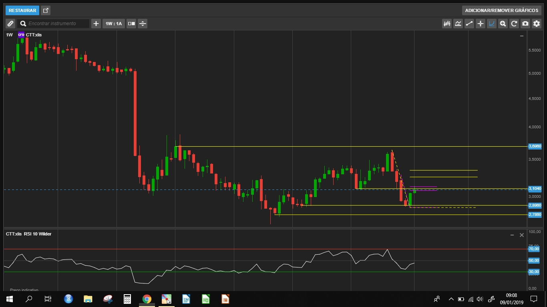Open chart settings gear icon

click(537, 24)
